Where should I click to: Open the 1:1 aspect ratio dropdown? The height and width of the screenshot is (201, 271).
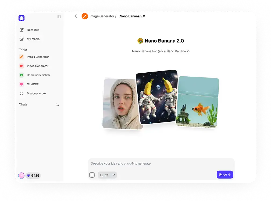pyautogui.click(x=107, y=175)
